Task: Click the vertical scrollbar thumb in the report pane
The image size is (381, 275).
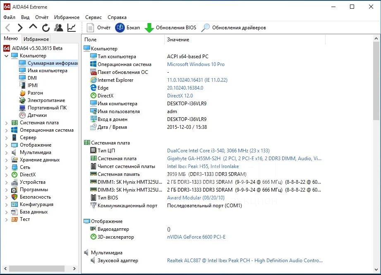Action: click(376, 81)
